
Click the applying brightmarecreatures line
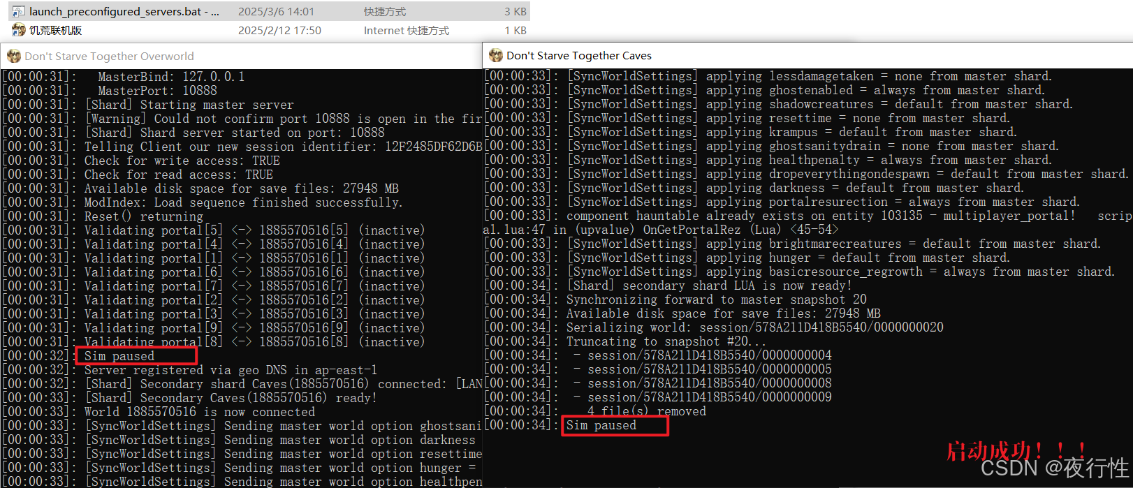tap(793, 244)
